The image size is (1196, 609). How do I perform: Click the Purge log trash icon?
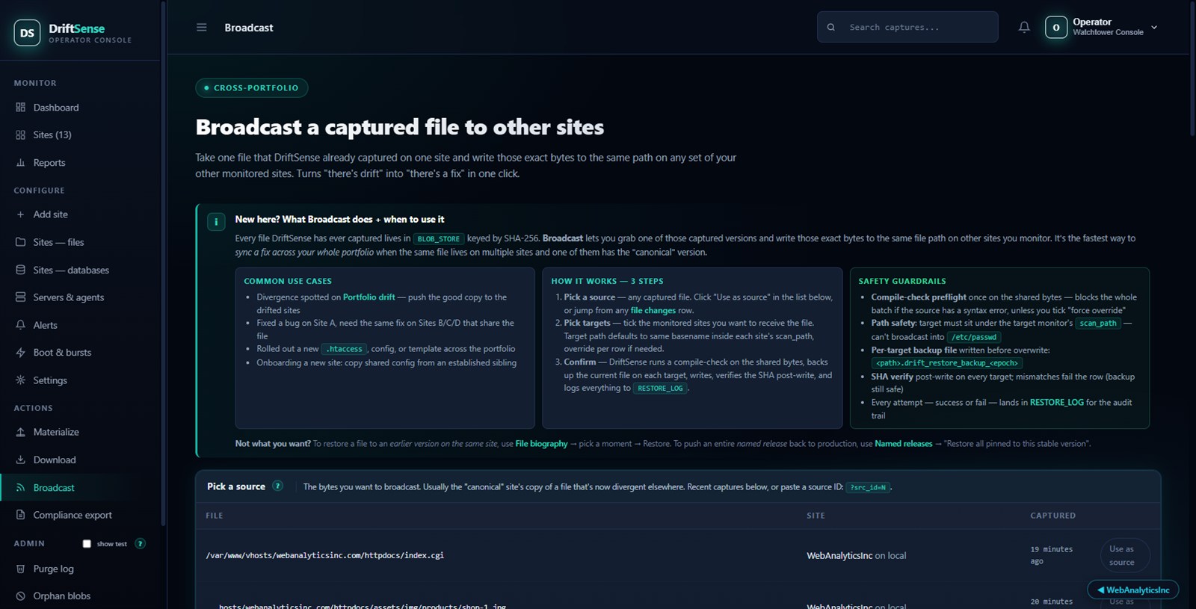tap(20, 569)
